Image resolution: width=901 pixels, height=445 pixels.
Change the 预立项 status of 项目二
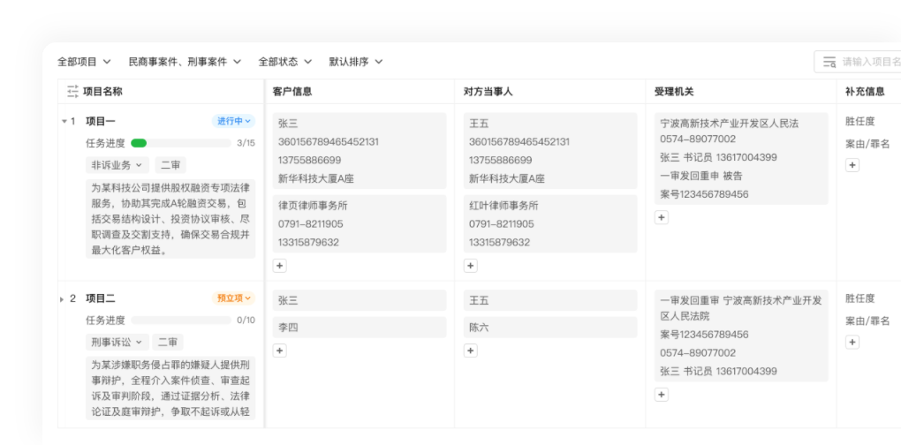pos(234,298)
